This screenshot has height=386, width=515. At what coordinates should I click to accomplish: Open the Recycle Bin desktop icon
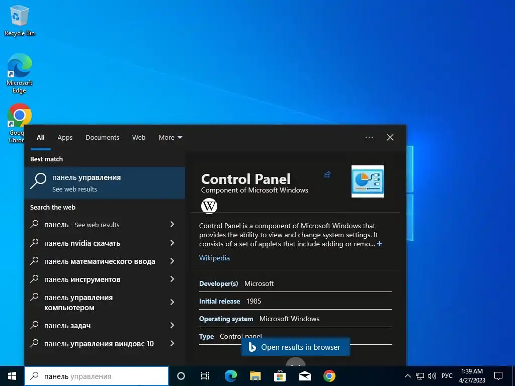[20, 21]
